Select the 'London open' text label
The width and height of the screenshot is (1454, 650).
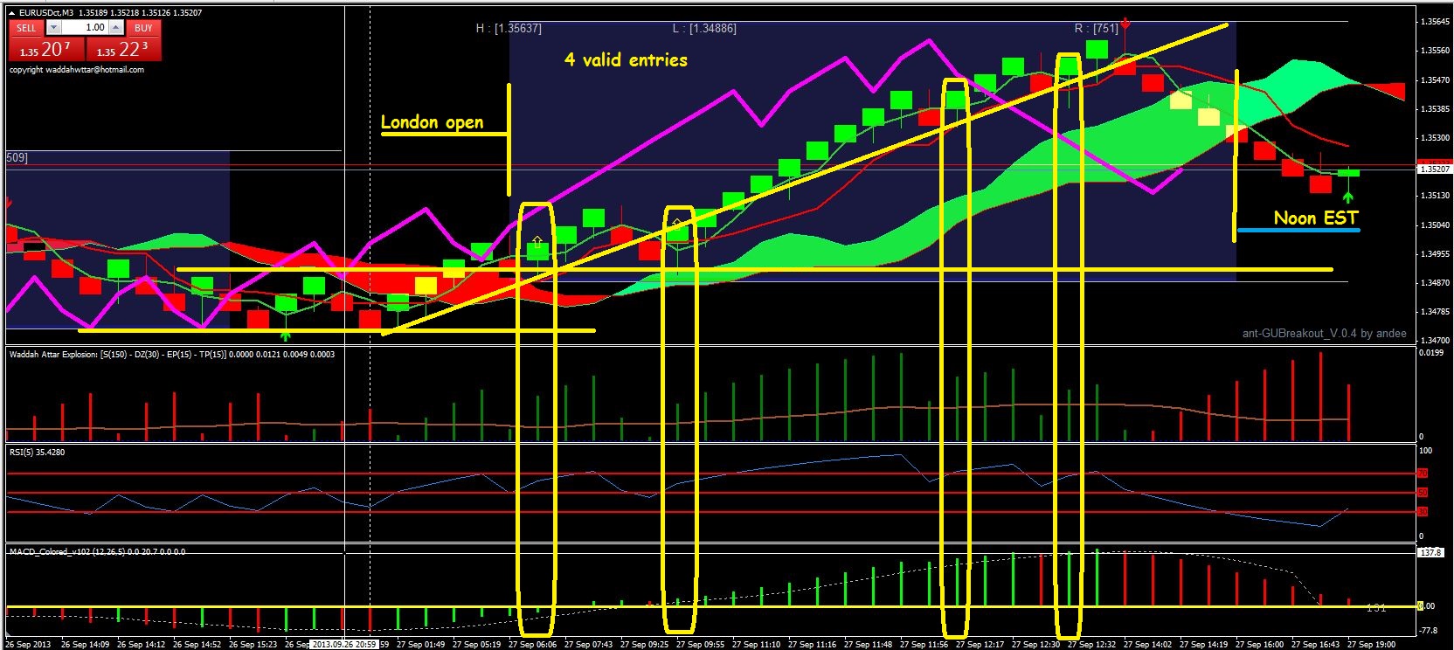click(x=432, y=122)
